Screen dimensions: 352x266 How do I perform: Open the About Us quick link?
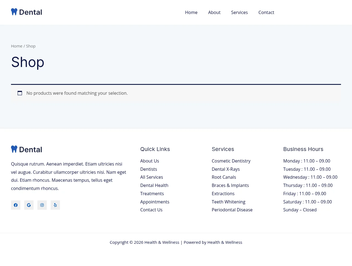(x=150, y=161)
